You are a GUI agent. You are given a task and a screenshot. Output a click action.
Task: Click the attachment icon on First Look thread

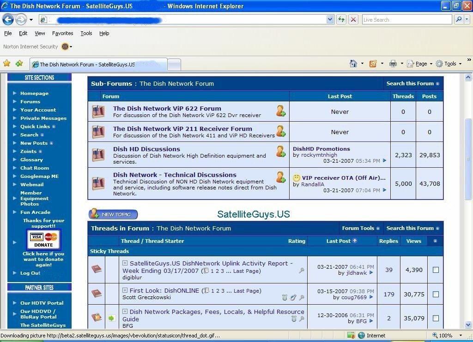tap(293, 297)
